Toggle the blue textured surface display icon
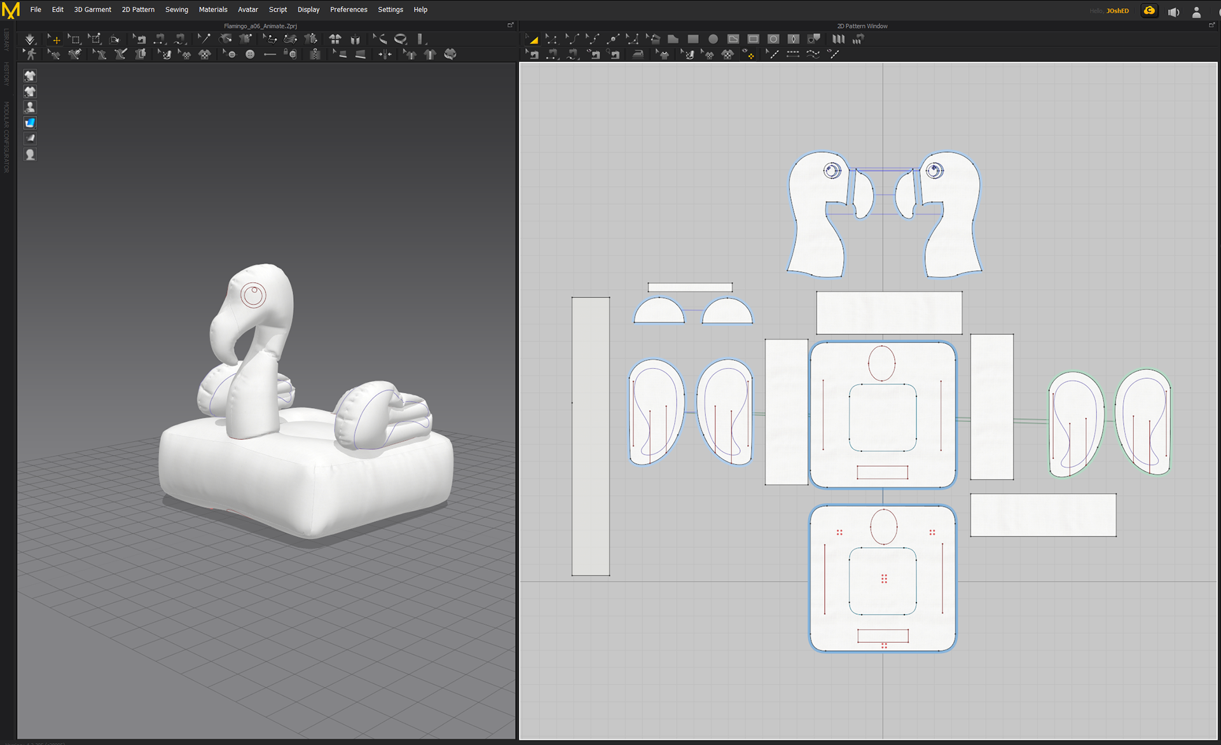1221x745 pixels. [x=30, y=123]
